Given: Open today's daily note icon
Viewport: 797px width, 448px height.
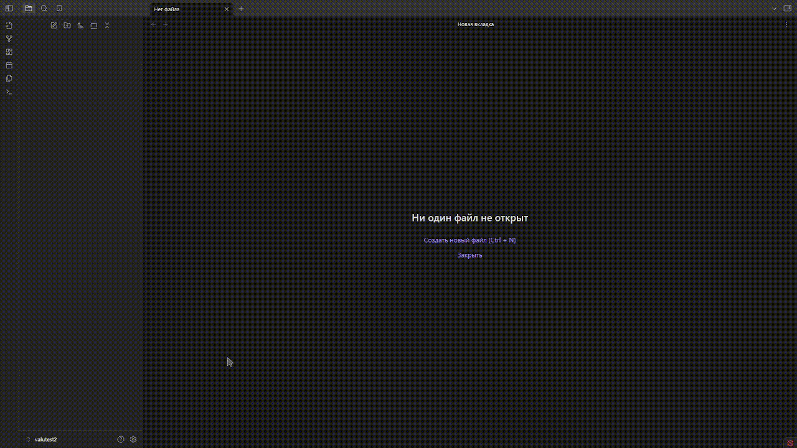Looking at the screenshot, I should coord(9,65).
